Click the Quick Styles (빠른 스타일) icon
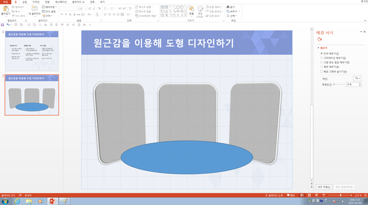 (x=200, y=9)
